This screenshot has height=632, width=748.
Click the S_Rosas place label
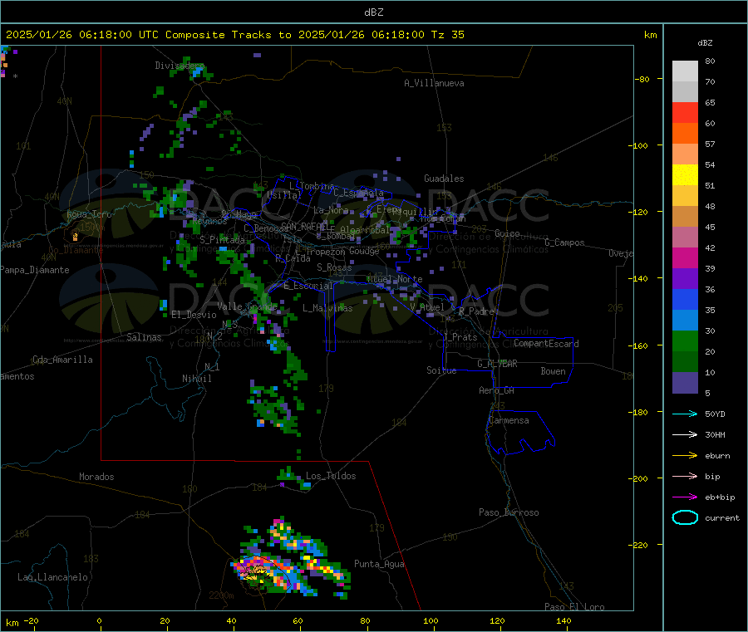click(x=334, y=268)
